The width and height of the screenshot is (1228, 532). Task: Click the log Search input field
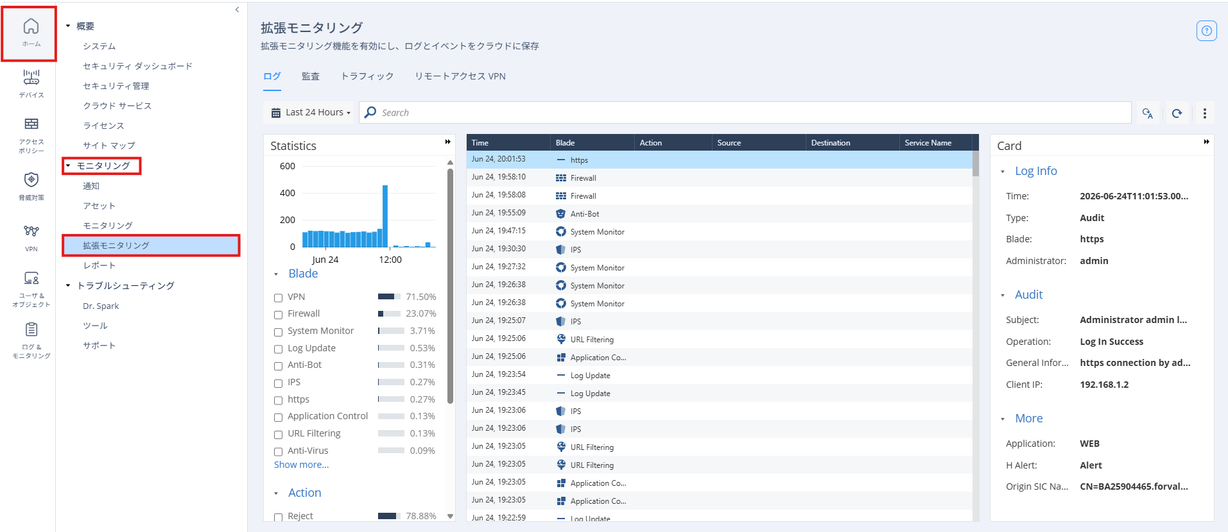pos(745,113)
